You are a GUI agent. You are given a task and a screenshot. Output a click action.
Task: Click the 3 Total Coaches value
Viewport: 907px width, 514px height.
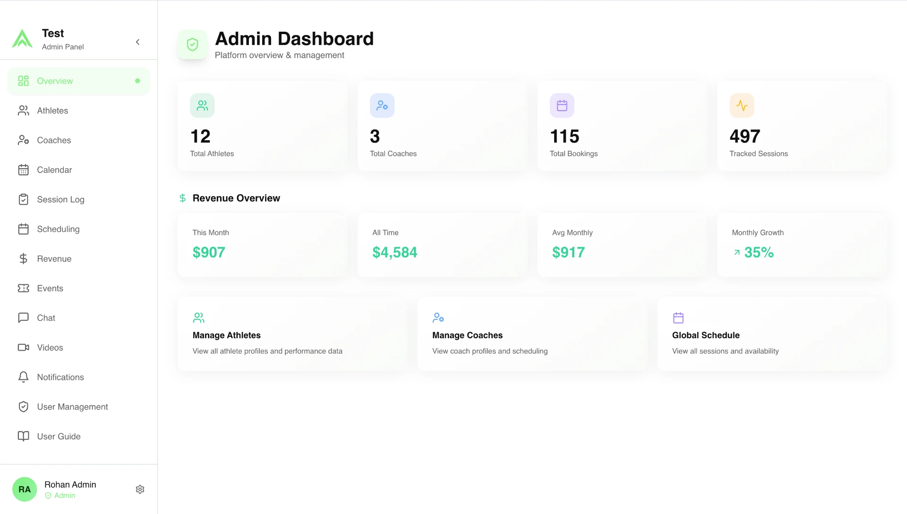pos(375,137)
